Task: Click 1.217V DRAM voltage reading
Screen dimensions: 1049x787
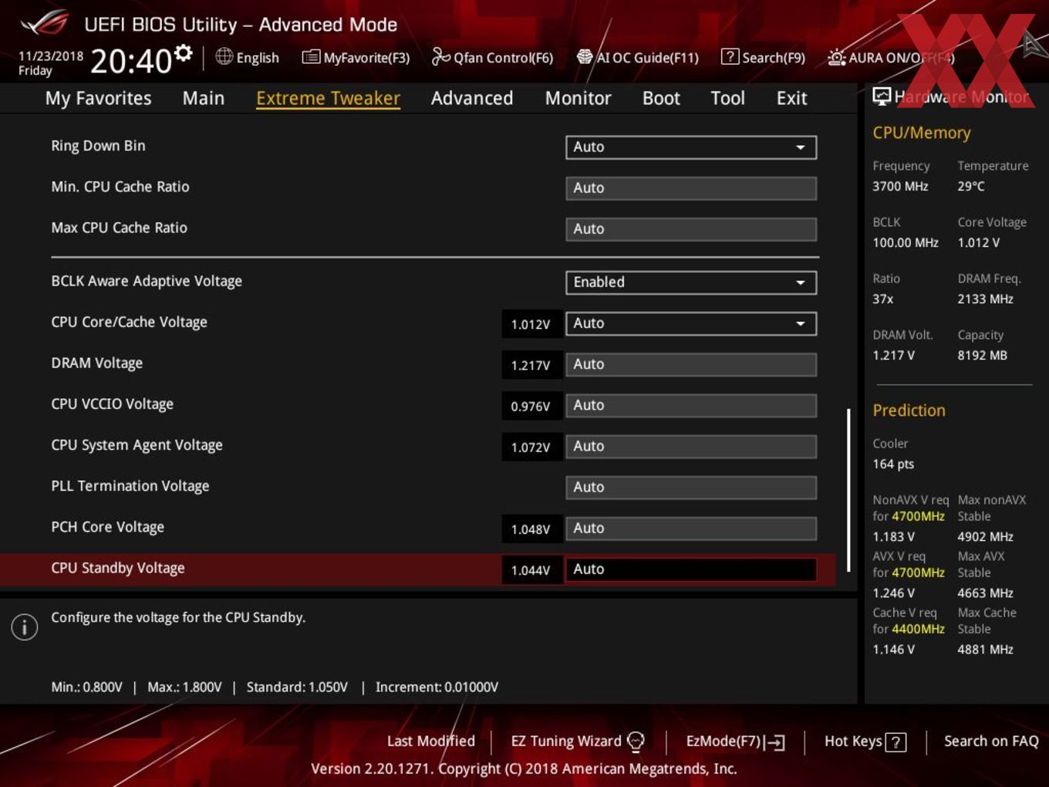Action: click(x=531, y=365)
